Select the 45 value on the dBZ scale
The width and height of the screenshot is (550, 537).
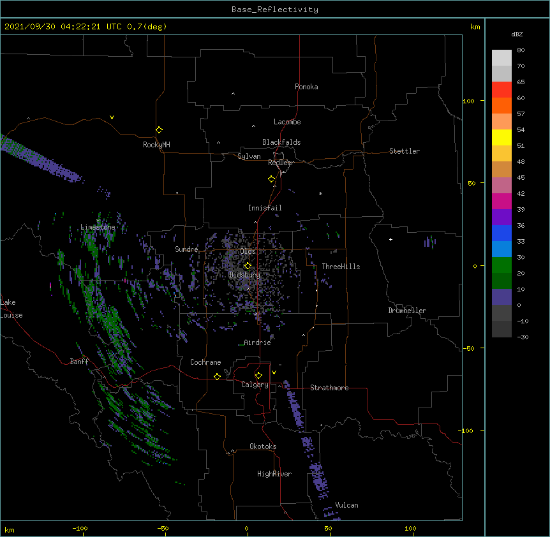[x=521, y=178]
